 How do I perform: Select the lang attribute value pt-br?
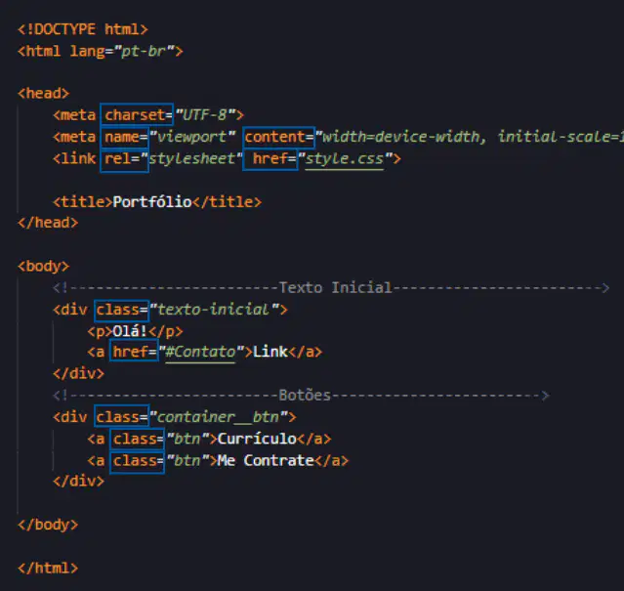point(144,52)
